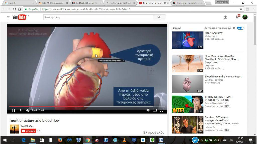The image size is (257, 147).
Task: Bookmark this page with star icon
Action: pyautogui.click(x=241, y=9)
